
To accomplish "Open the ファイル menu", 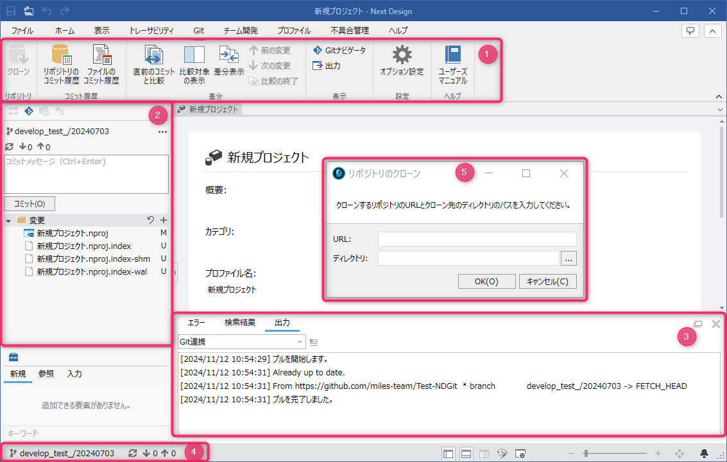I will coord(22,31).
